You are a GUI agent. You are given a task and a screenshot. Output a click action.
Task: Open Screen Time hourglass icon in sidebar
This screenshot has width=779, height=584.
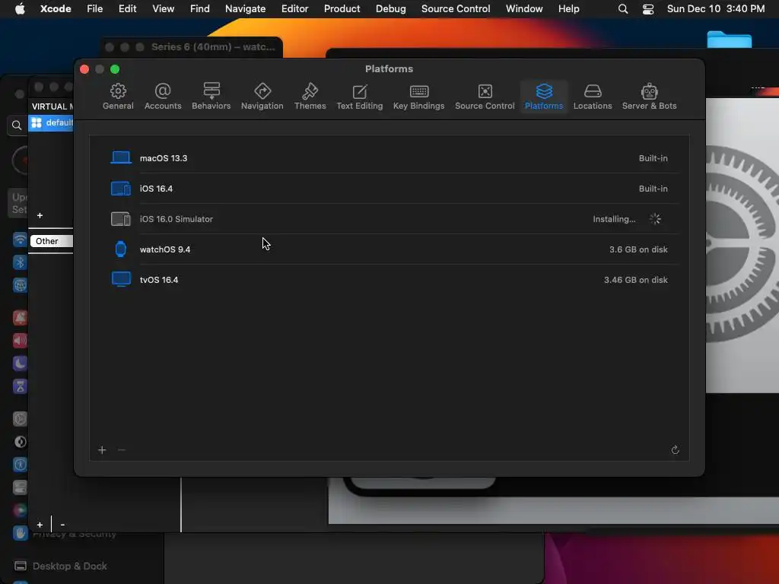(20, 386)
